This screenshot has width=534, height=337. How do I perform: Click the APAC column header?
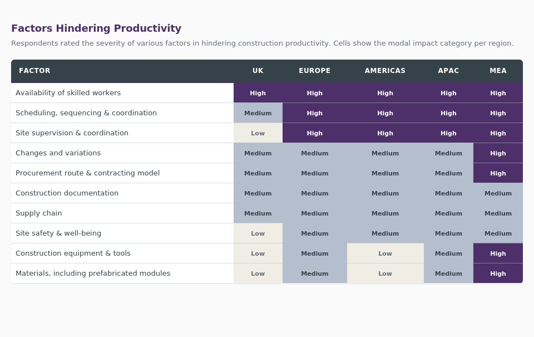tap(448, 71)
